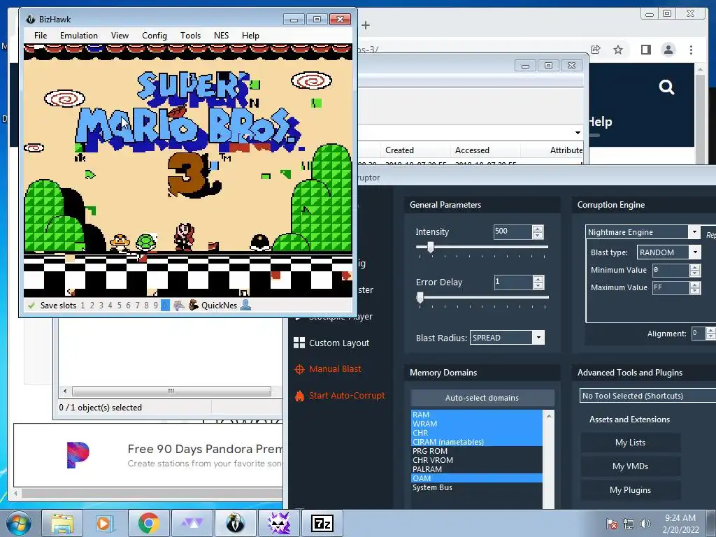Adjust the Maximum Value stepper
This screenshot has width=716, height=537.
pyautogui.click(x=695, y=287)
